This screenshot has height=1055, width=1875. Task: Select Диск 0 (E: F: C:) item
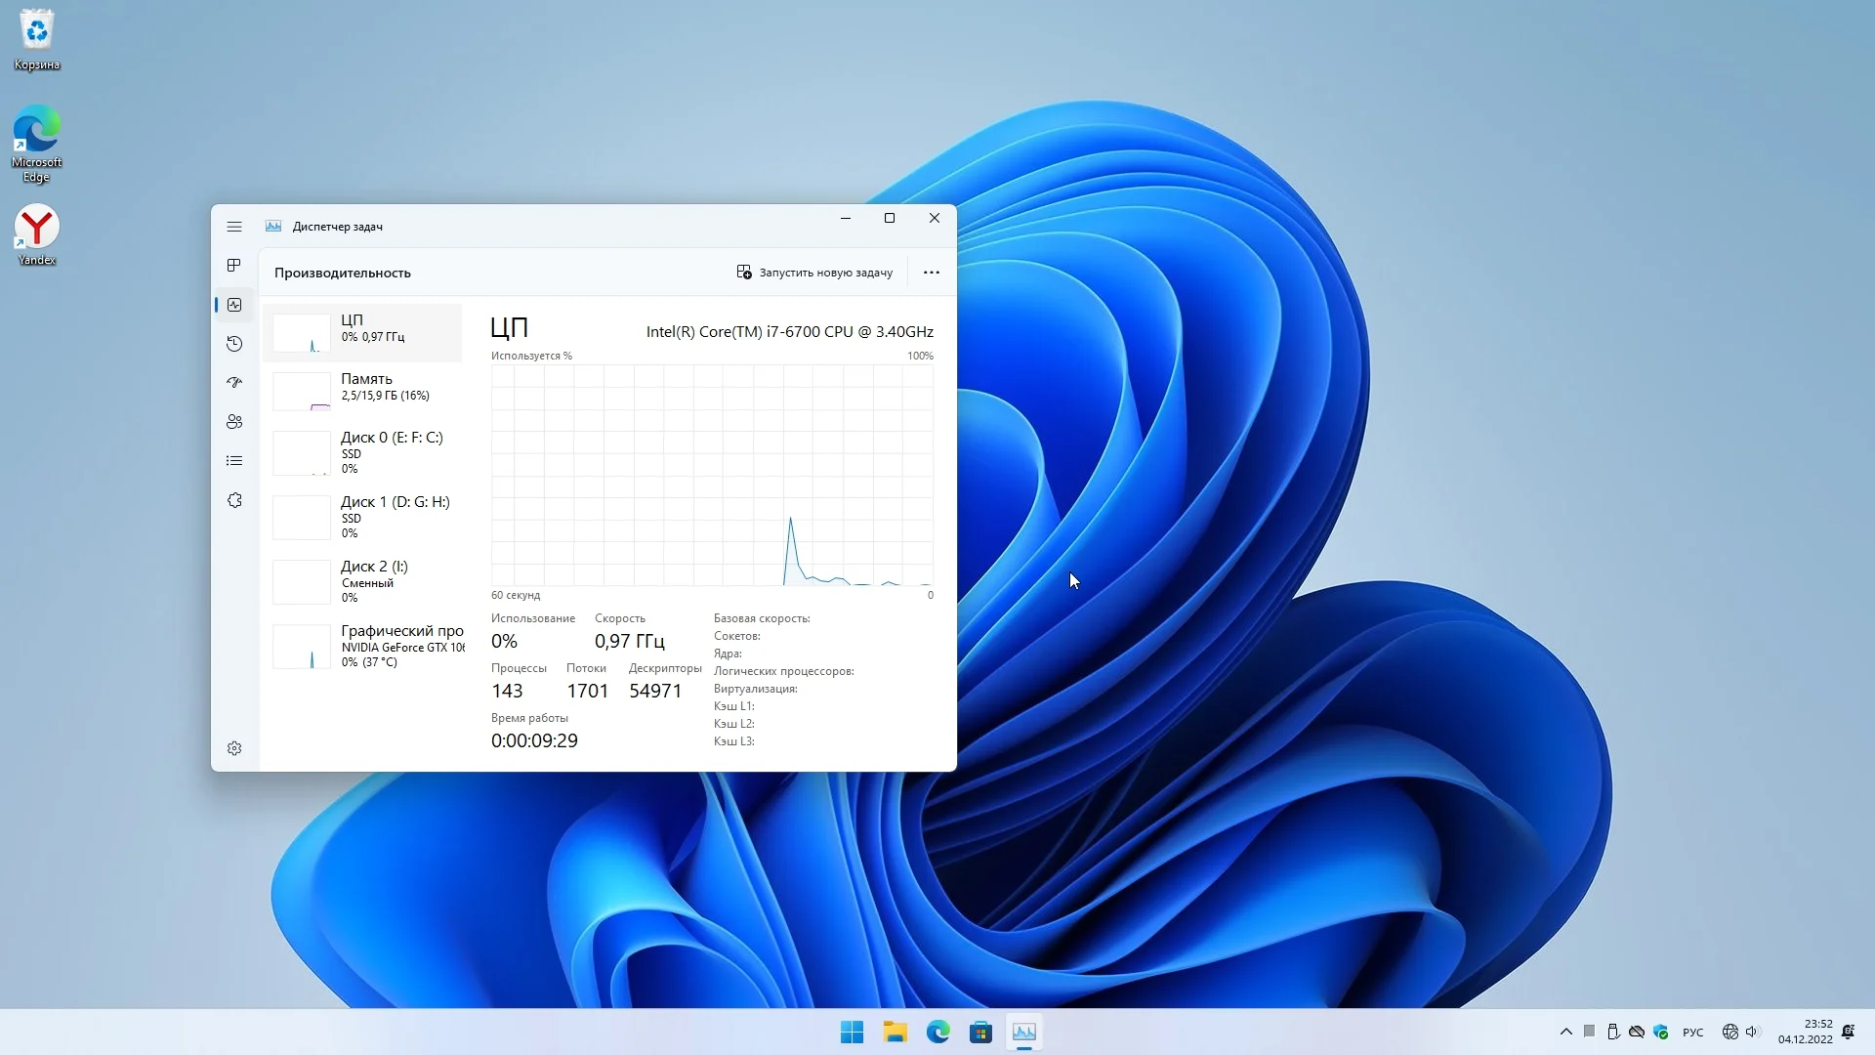pyautogui.click(x=363, y=452)
